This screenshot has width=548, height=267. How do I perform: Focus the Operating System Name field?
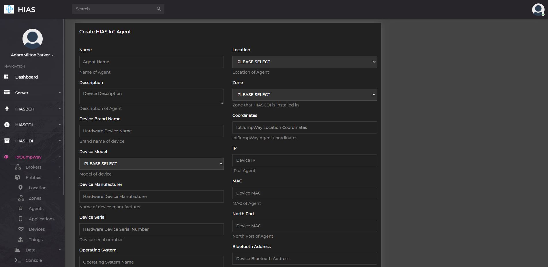tap(151, 262)
